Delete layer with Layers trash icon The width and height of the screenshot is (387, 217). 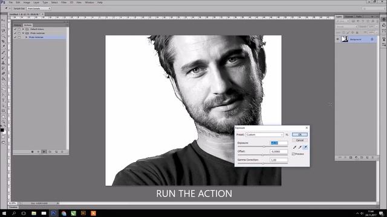[372, 157]
